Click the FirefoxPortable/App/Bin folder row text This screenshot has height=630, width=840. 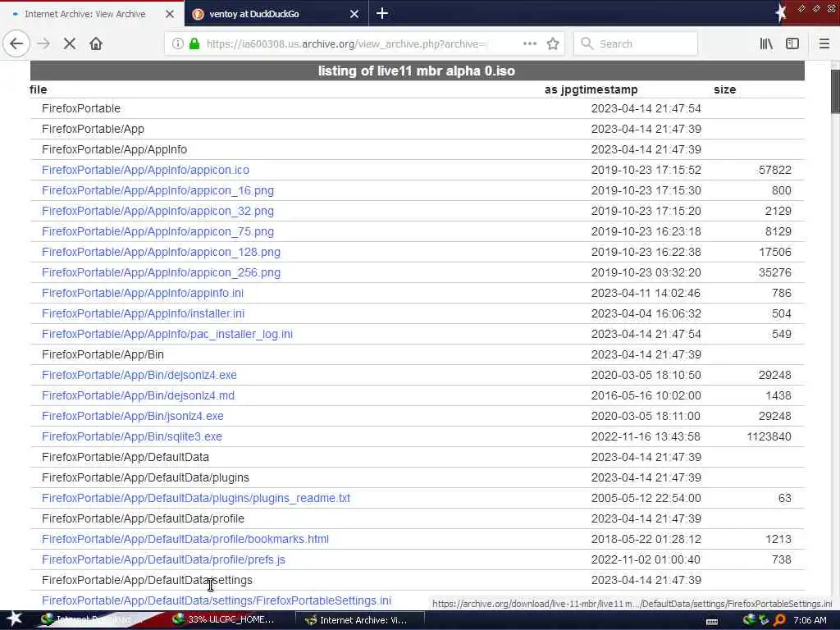(x=103, y=354)
